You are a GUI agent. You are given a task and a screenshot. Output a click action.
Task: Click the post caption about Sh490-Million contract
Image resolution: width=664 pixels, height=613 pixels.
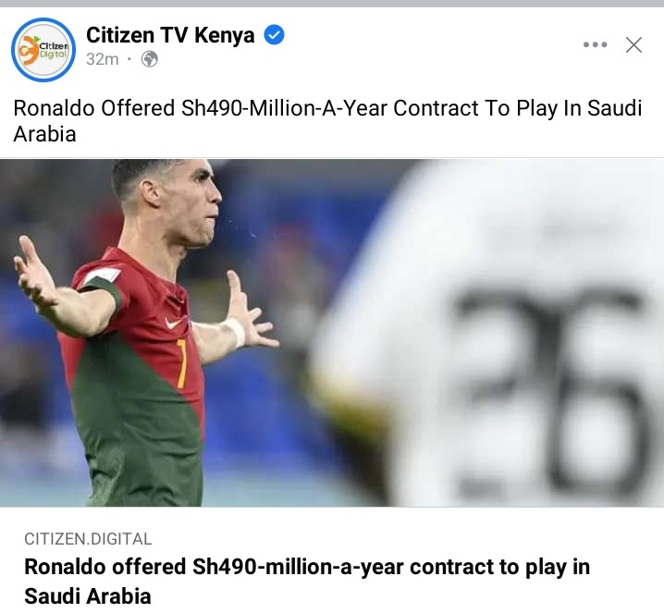coord(327,120)
